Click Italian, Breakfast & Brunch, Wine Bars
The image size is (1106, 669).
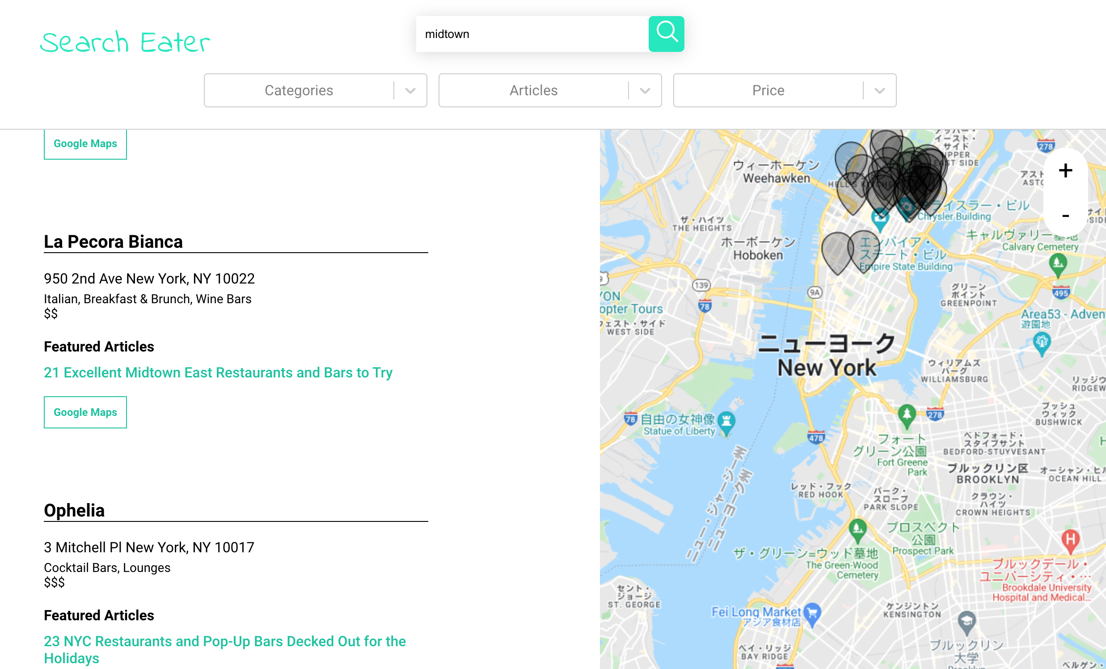pos(148,299)
